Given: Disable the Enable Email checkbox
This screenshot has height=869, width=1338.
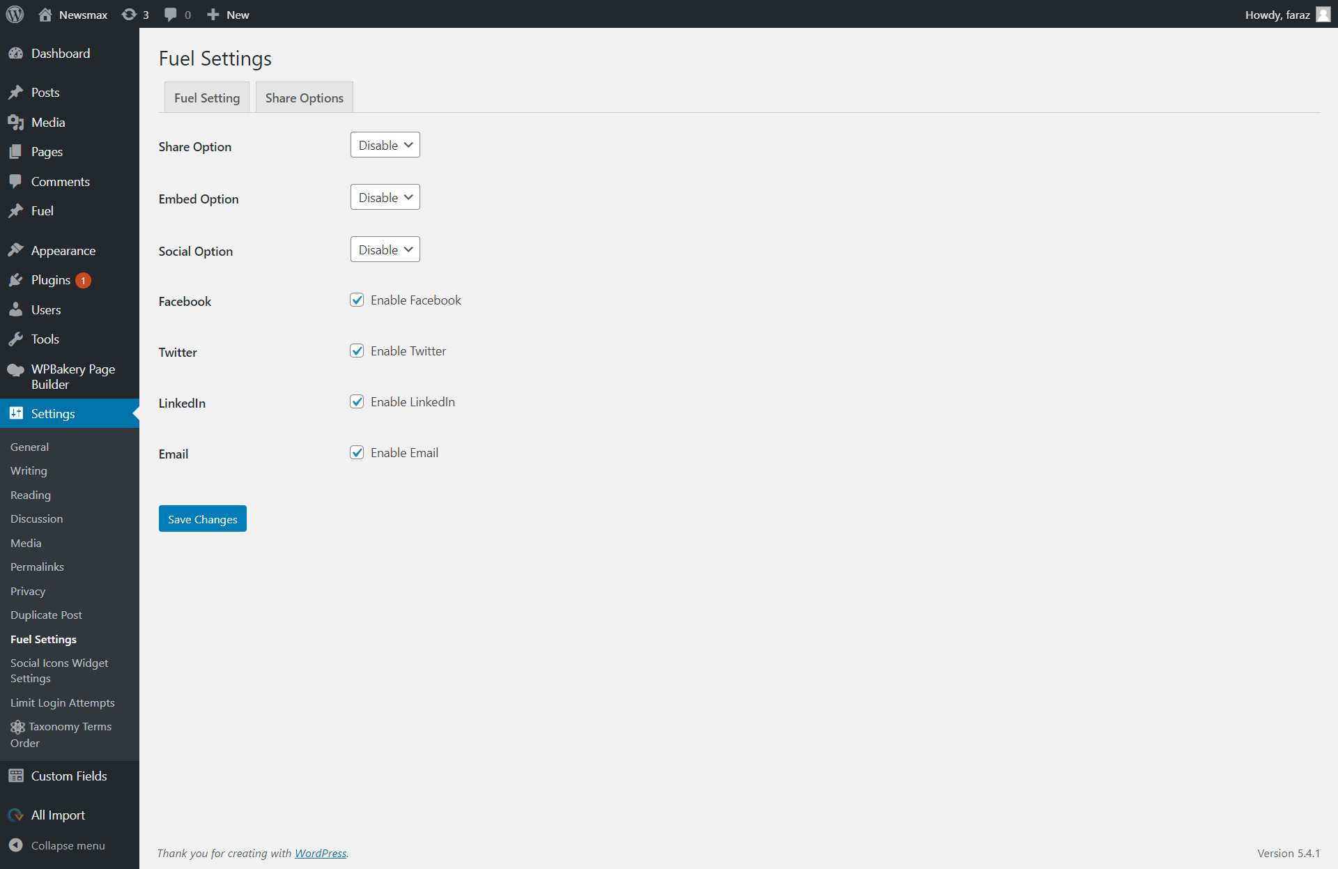Looking at the screenshot, I should click(357, 453).
